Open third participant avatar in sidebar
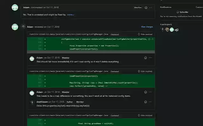203x126 pixels. [x=172, y=30]
